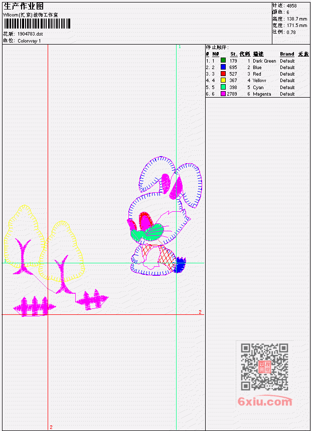Select the Magenta color swatch
The image size is (311, 431).
(x=223, y=94)
